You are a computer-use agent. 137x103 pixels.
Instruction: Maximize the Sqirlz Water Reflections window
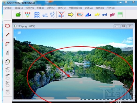click(126, 2)
